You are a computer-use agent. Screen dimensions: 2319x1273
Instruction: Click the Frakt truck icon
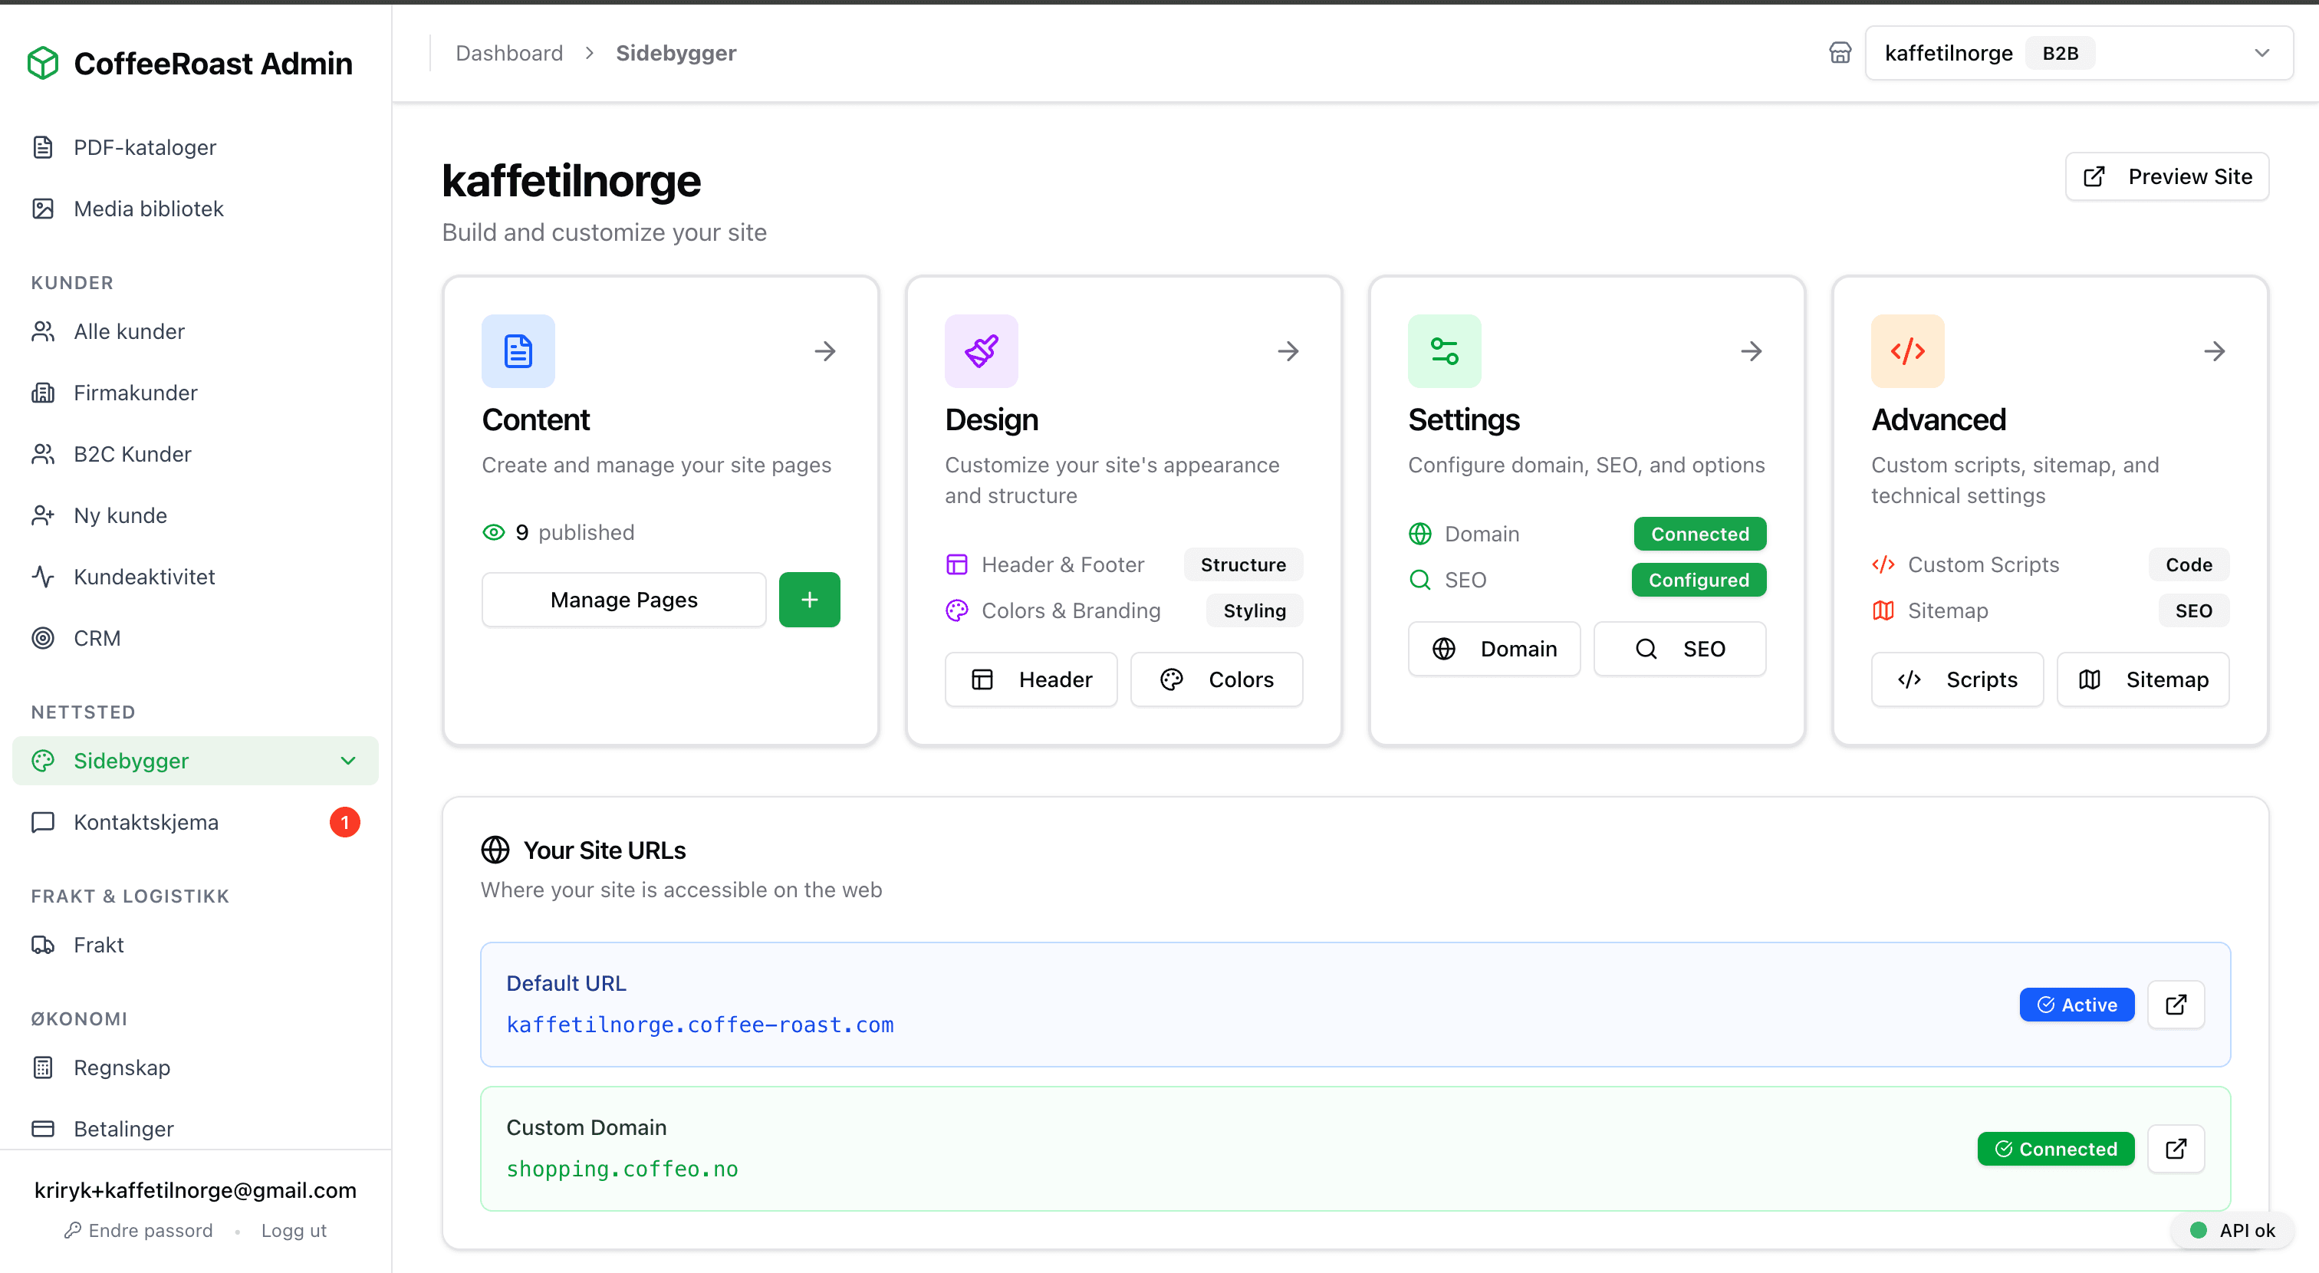(x=42, y=944)
